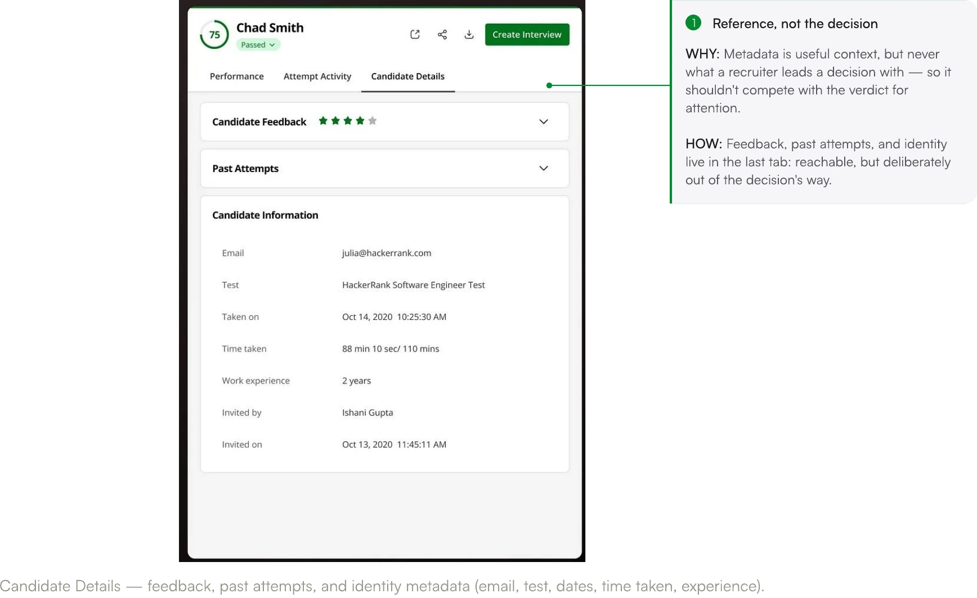This screenshot has width=977, height=598.
Task: Click the Invited by label
Action: (241, 413)
